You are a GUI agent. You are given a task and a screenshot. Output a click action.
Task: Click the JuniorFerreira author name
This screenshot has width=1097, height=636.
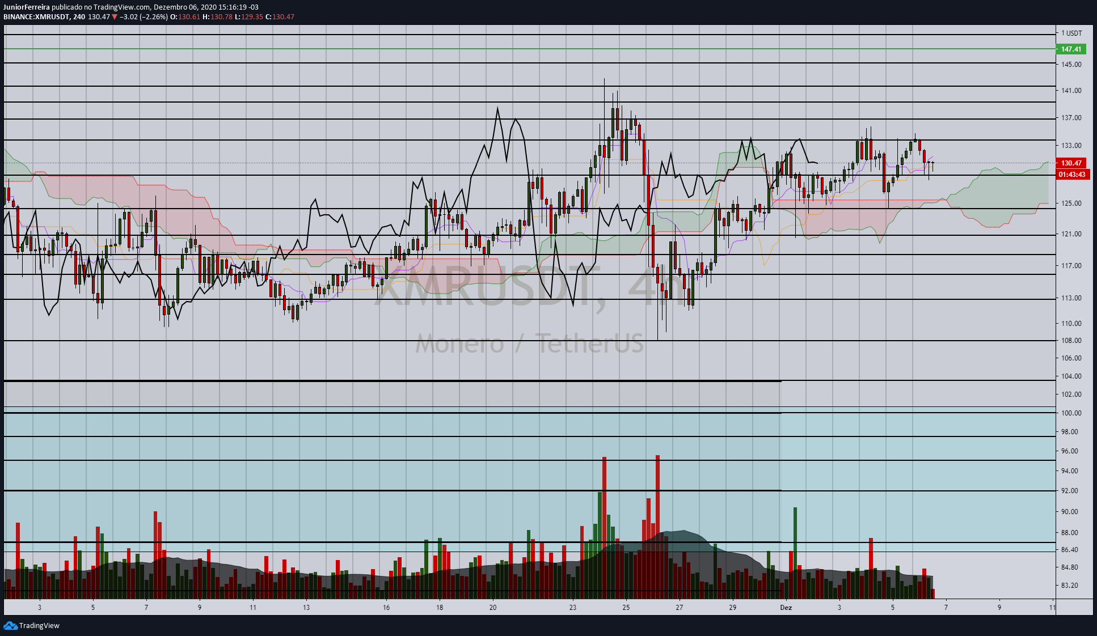pyautogui.click(x=27, y=7)
